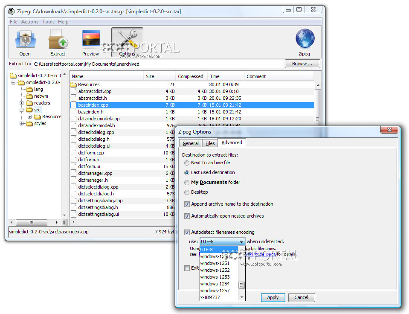
Task: Click the Cancel button
Action: click(301, 297)
